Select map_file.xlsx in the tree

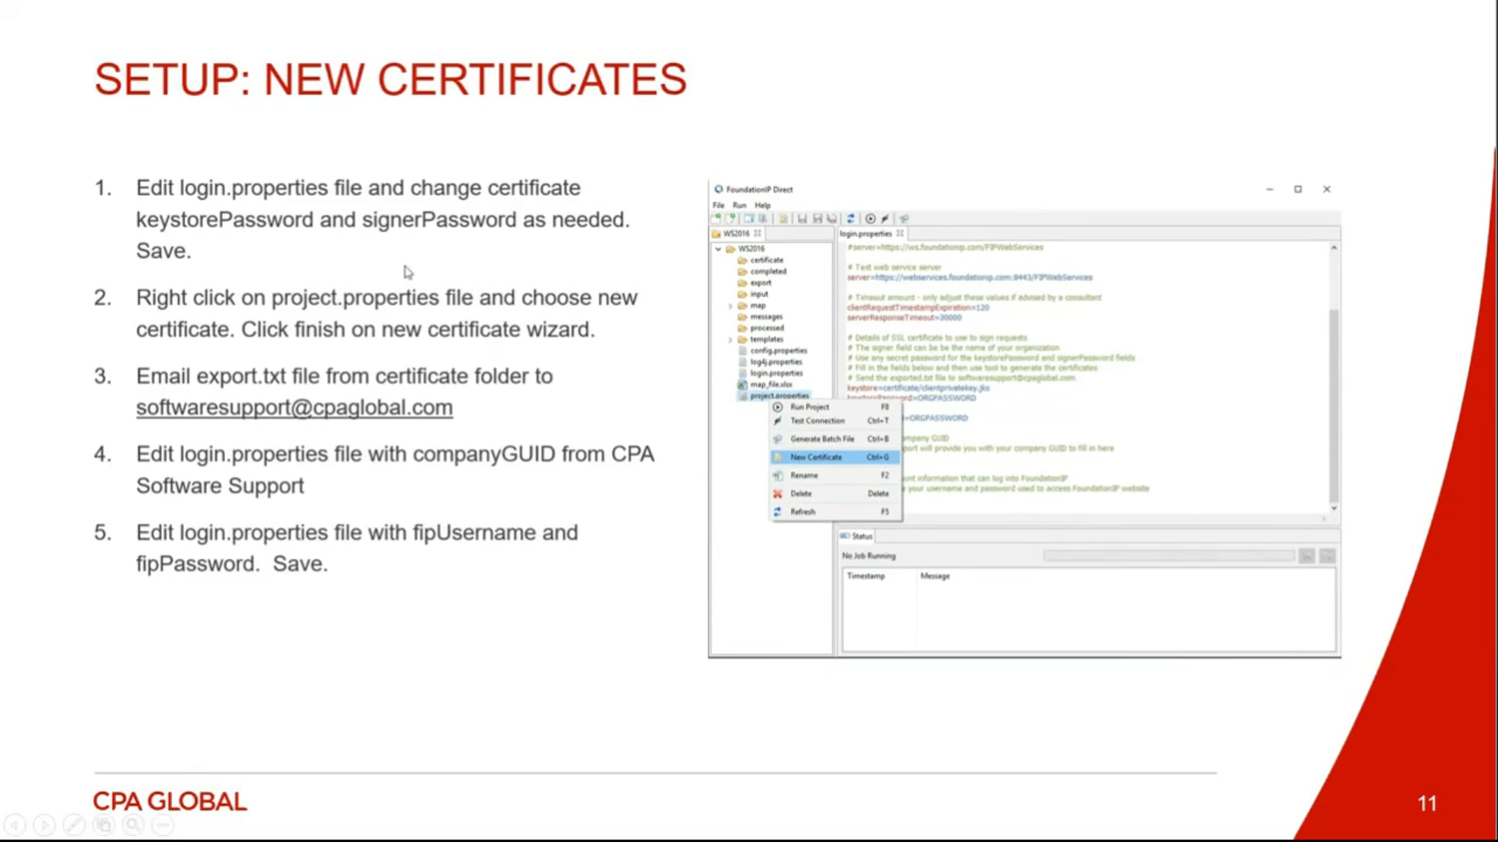[x=765, y=384]
